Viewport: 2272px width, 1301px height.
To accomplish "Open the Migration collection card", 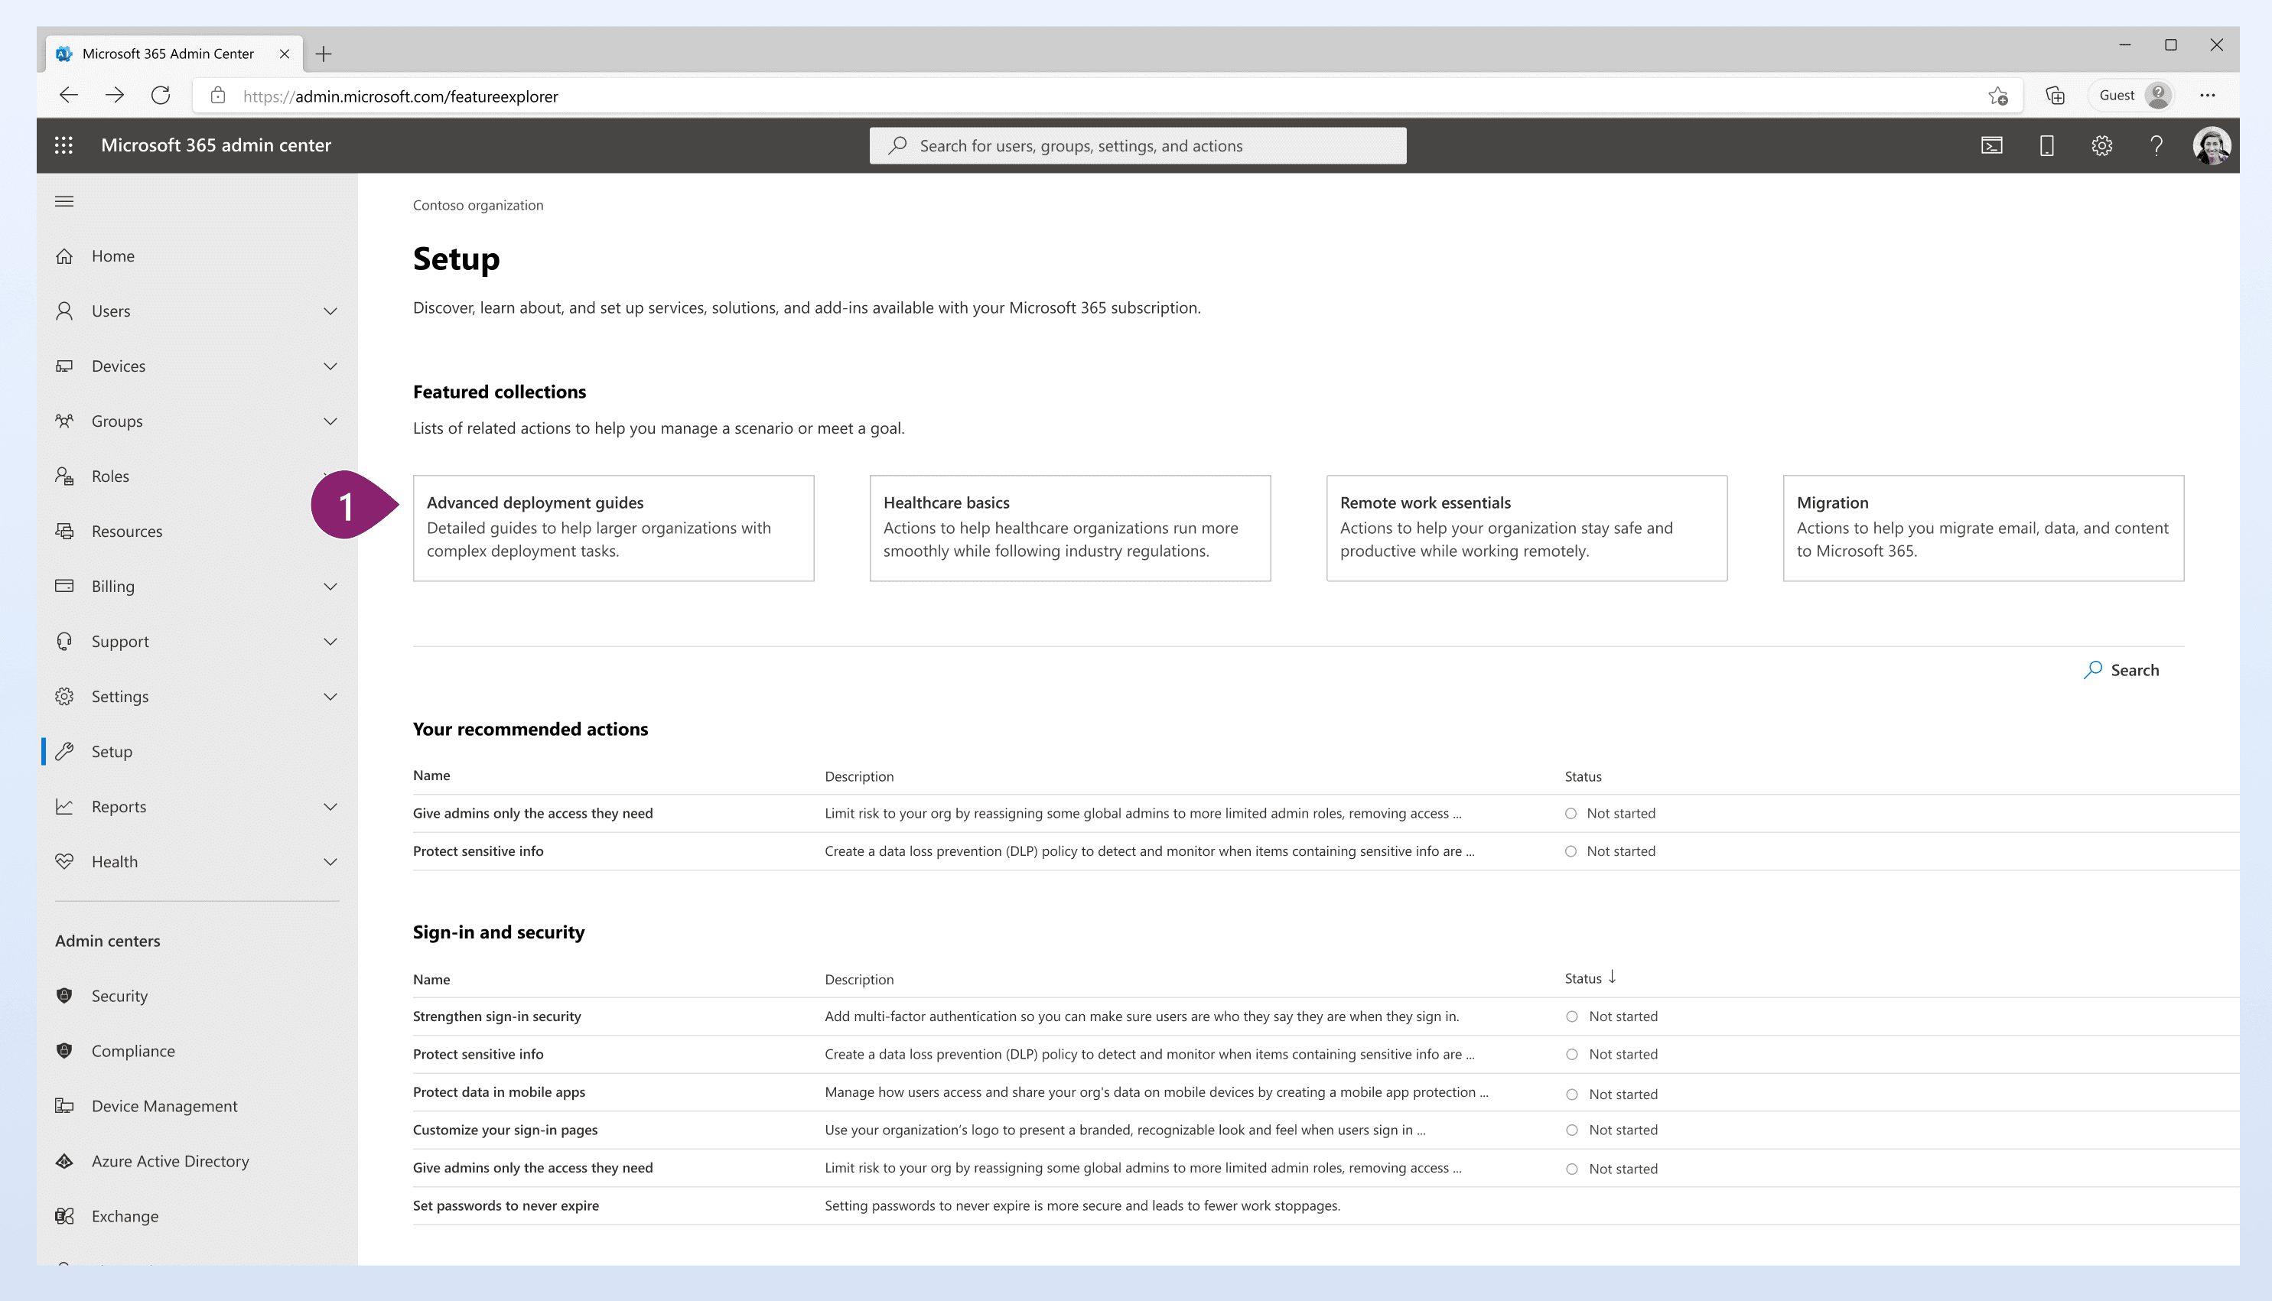I will pos(1983,527).
